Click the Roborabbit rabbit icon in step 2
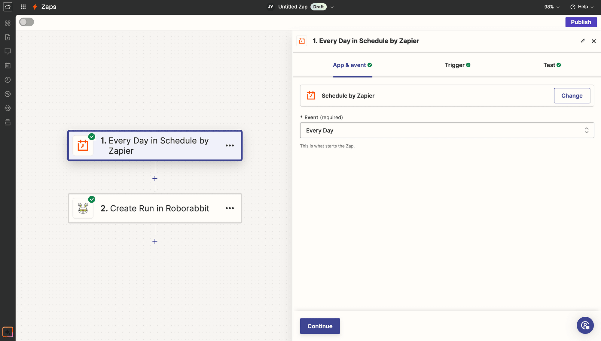This screenshot has width=601, height=341. click(x=83, y=208)
